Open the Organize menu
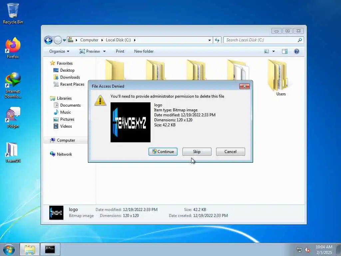This screenshot has width=341, height=256. point(59,51)
